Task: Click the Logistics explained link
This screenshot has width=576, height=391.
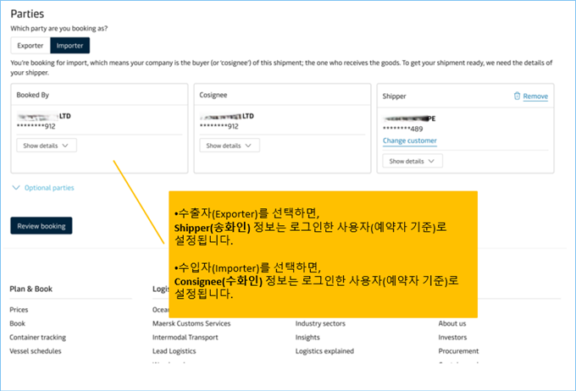Action: click(x=324, y=350)
